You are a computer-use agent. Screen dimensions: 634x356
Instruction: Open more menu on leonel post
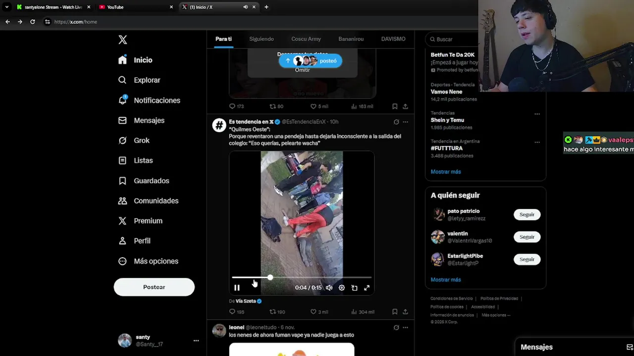point(405,327)
